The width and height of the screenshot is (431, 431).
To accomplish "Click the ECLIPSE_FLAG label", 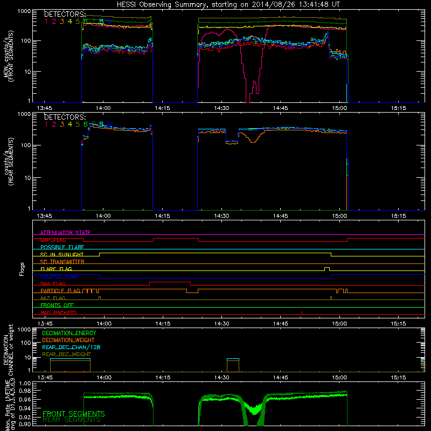I will pos(59,276).
